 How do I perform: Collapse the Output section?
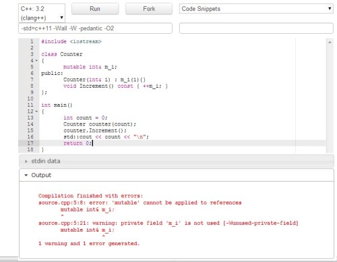(x=177, y=175)
